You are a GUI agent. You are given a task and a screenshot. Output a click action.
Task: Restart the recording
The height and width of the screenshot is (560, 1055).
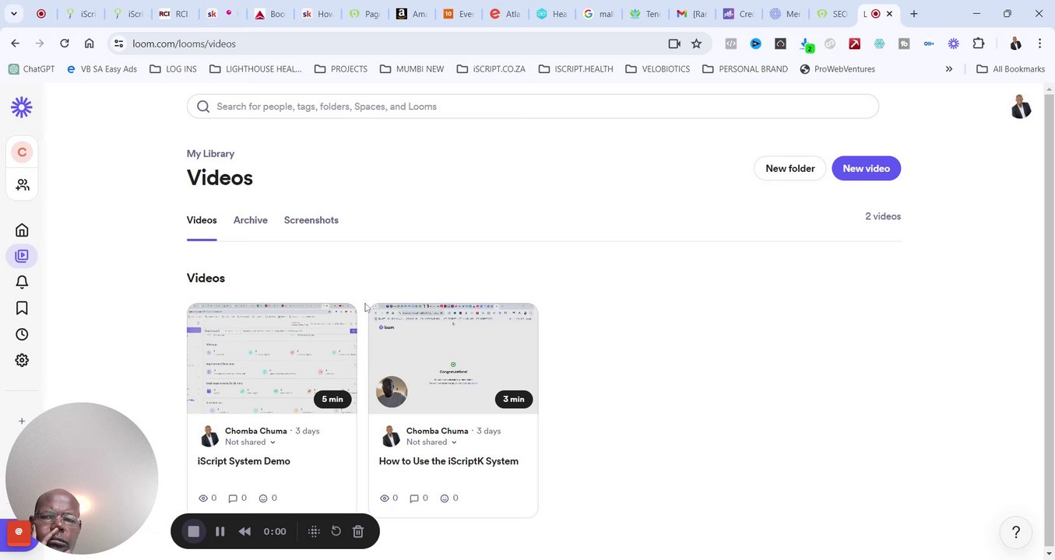pyautogui.click(x=336, y=531)
